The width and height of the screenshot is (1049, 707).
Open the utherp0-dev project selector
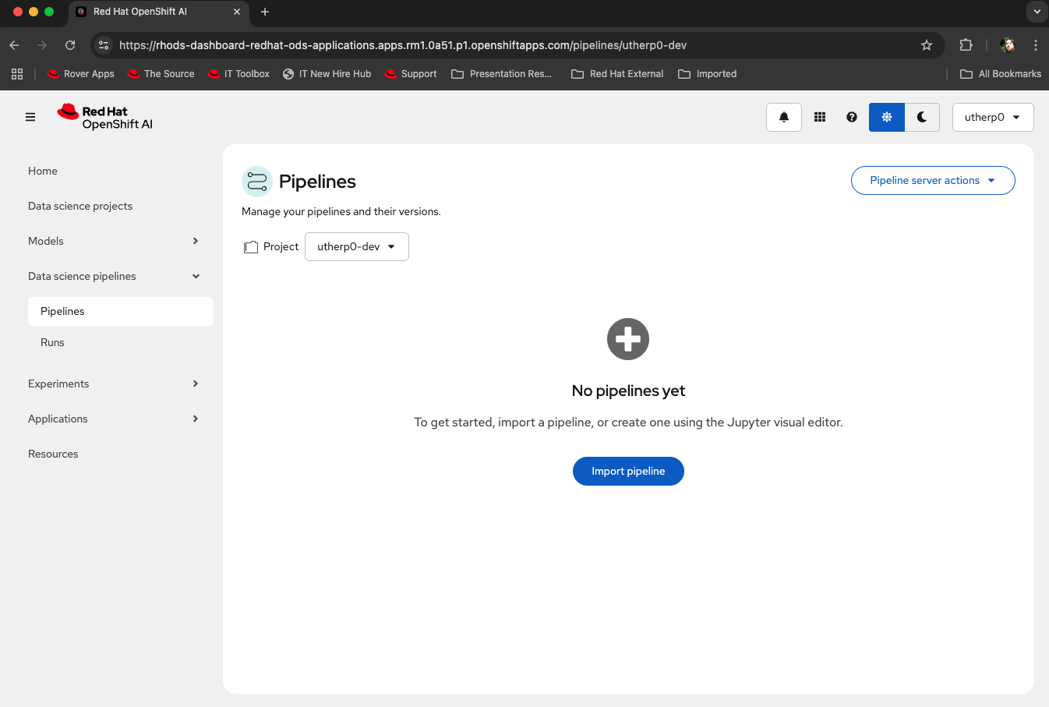(x=356, y=246)
